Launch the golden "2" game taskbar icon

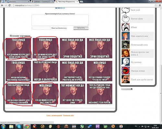click(x=42, y=126)
